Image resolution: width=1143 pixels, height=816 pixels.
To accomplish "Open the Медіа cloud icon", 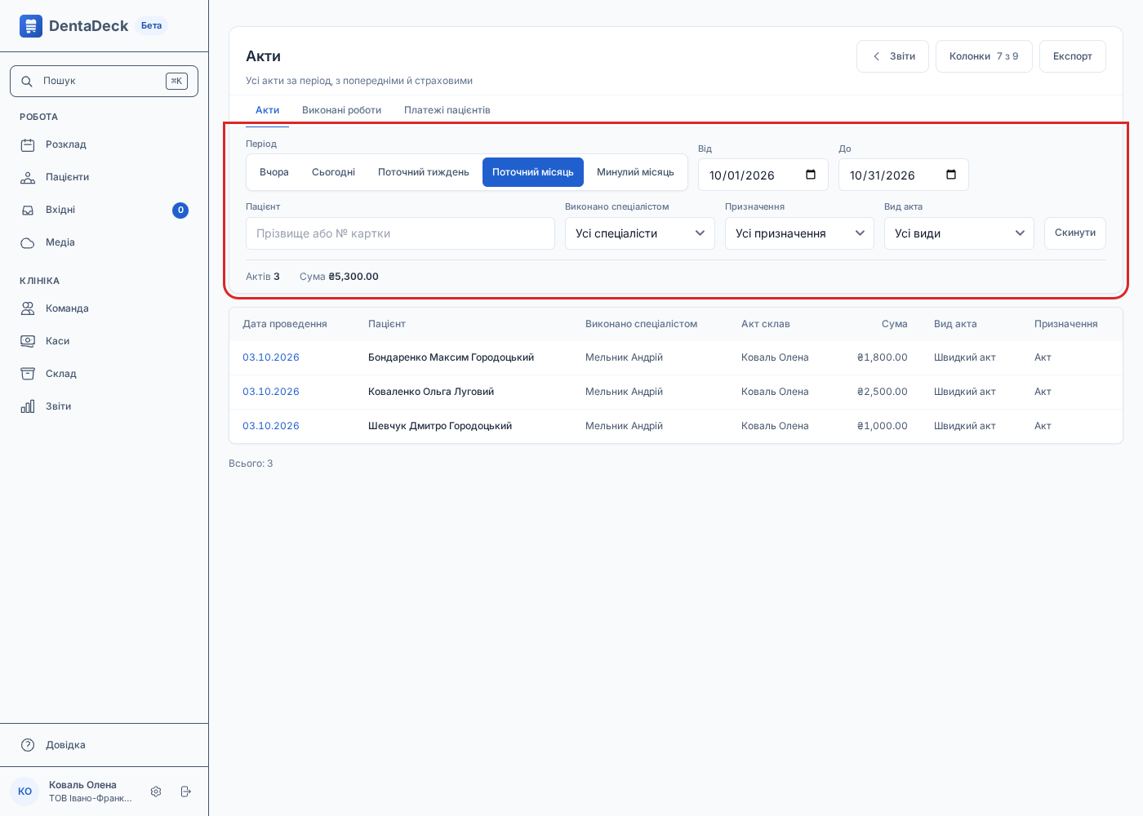I will click(x=28, y=242).
